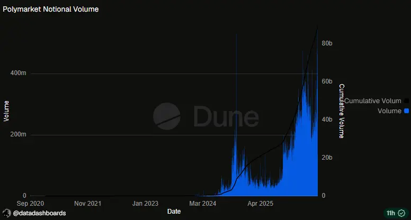Click the datadashboards avatar icon
This screenshot has height=220, width=411.
(x=6, y=213)
